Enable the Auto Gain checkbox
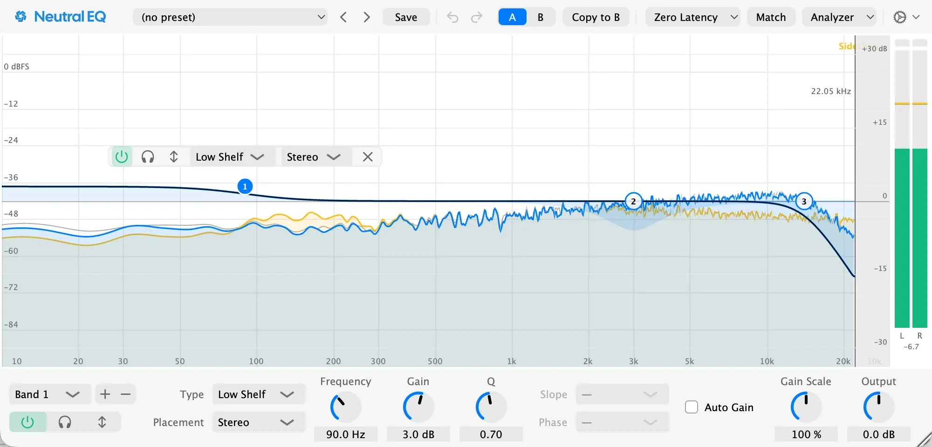 692,407
